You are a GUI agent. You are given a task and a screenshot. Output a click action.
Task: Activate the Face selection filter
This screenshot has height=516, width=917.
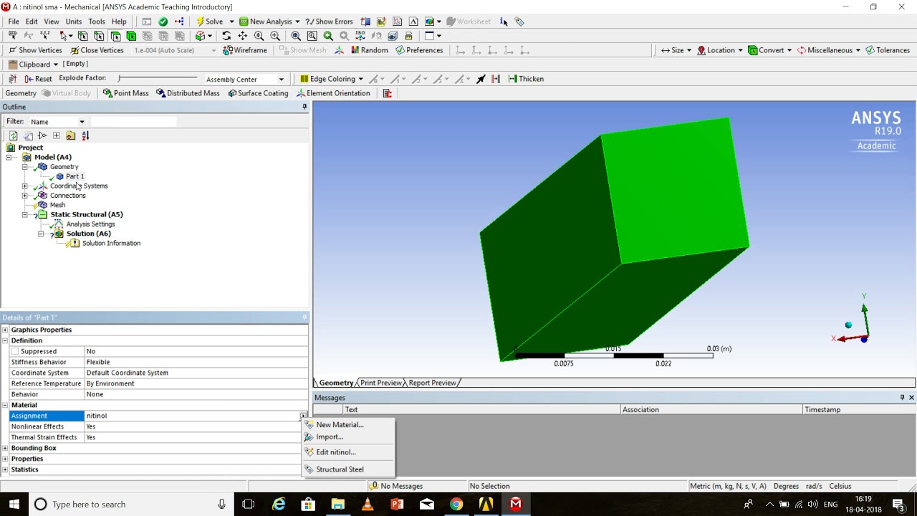point(115,36)
